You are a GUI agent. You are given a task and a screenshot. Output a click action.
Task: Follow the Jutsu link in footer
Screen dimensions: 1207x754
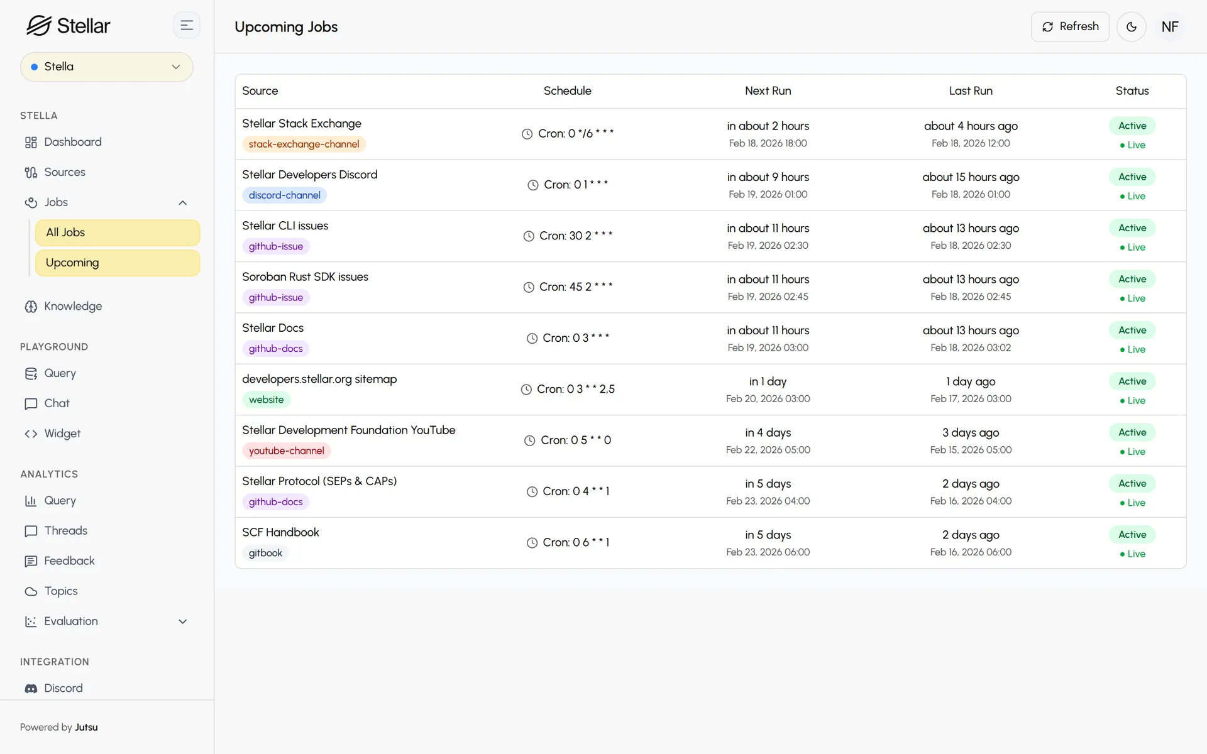click(86, 727)
